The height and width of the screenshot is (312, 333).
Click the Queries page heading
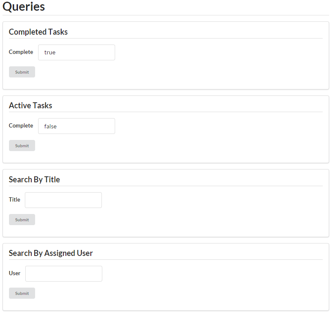pos(24,7)
